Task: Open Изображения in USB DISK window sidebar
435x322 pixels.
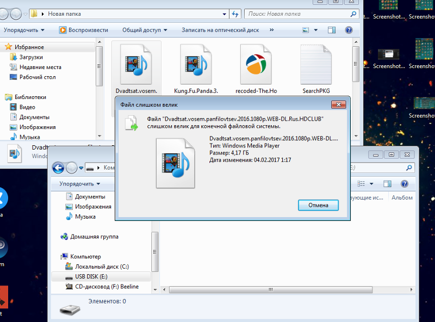Action: [x=93, y=207]
